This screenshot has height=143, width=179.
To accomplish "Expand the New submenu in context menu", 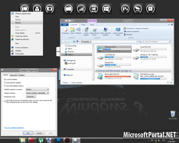I will [x=26, y=43].
